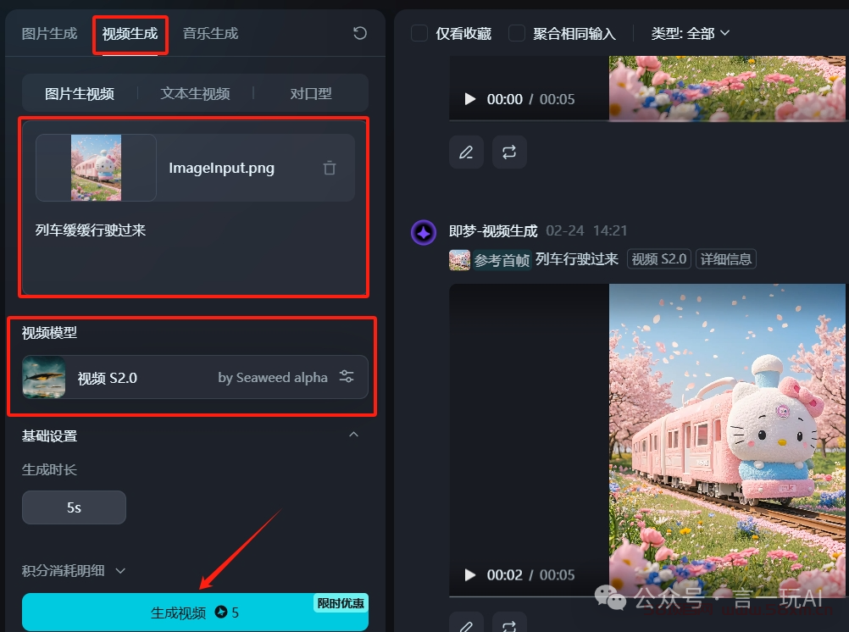Click the 即梦 purple avatar icon

(424, 233)
